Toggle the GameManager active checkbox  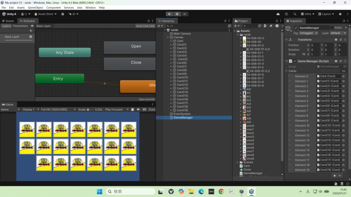coord(296,28)
